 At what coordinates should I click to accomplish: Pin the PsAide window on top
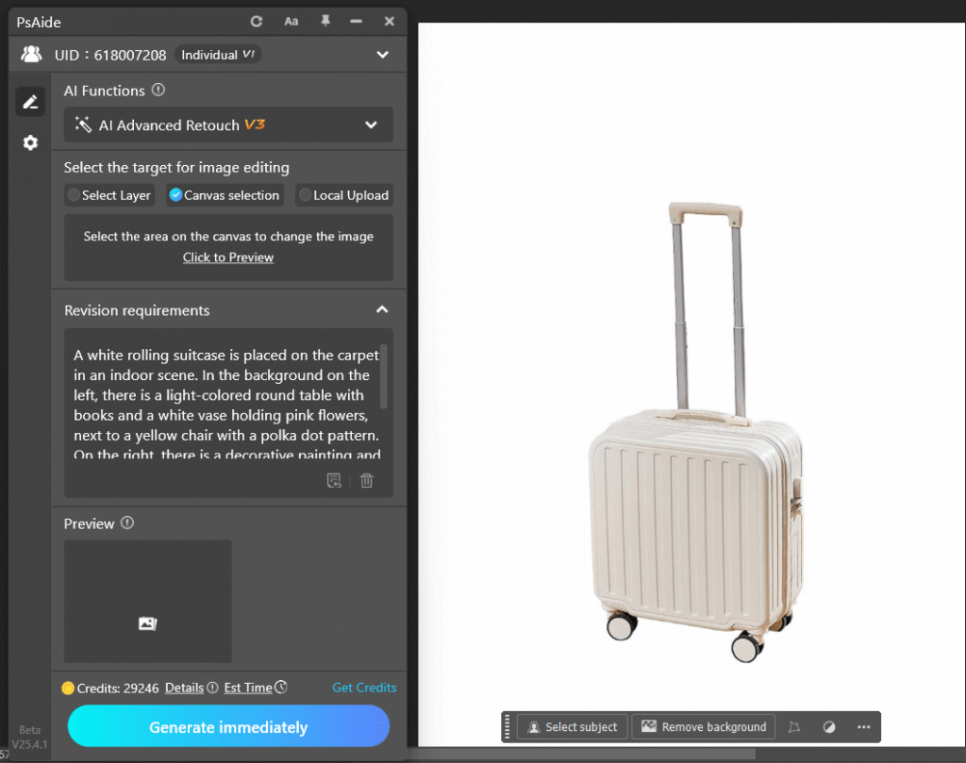tap(325, 21)
